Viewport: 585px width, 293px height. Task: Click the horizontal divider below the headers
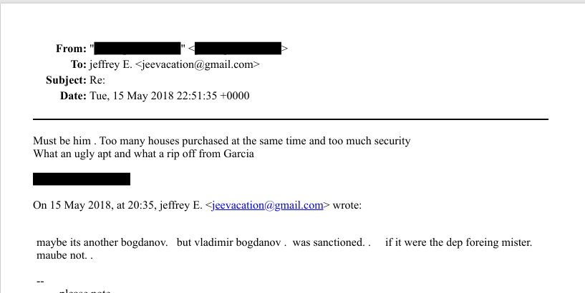291,119
